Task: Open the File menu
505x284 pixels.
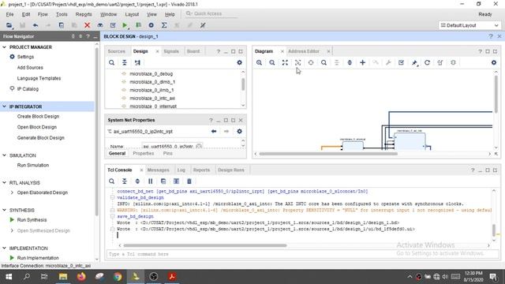Action: pos(9,14)
